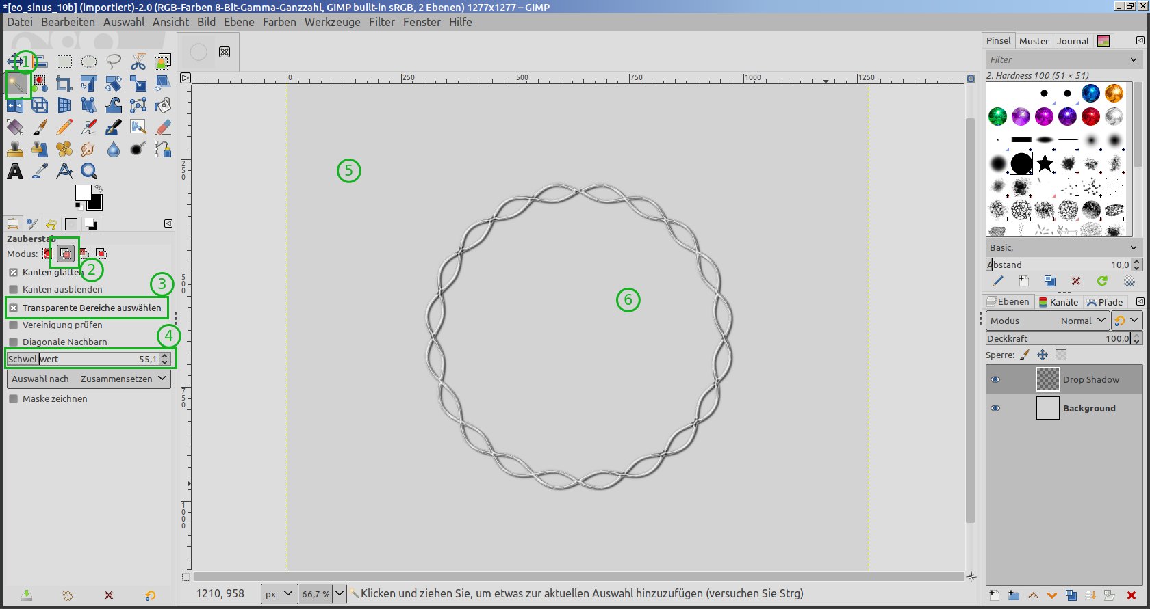Click the white foreground color swatch

pos(84,192)
